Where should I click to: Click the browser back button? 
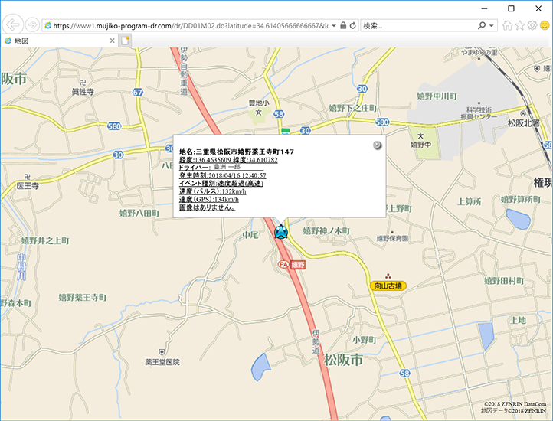pos(14,25)
